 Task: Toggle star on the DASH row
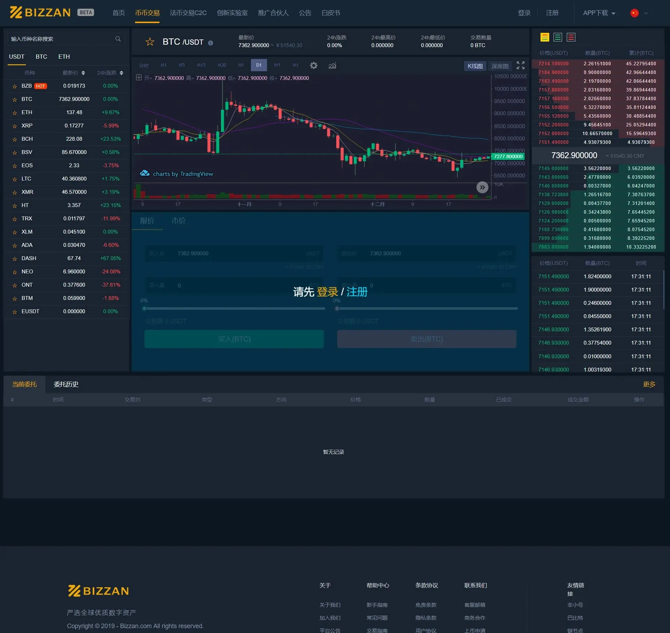pos(15,259)
